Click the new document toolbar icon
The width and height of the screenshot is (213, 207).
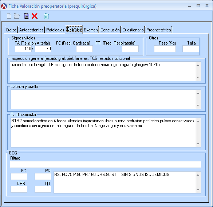point(9,16)
